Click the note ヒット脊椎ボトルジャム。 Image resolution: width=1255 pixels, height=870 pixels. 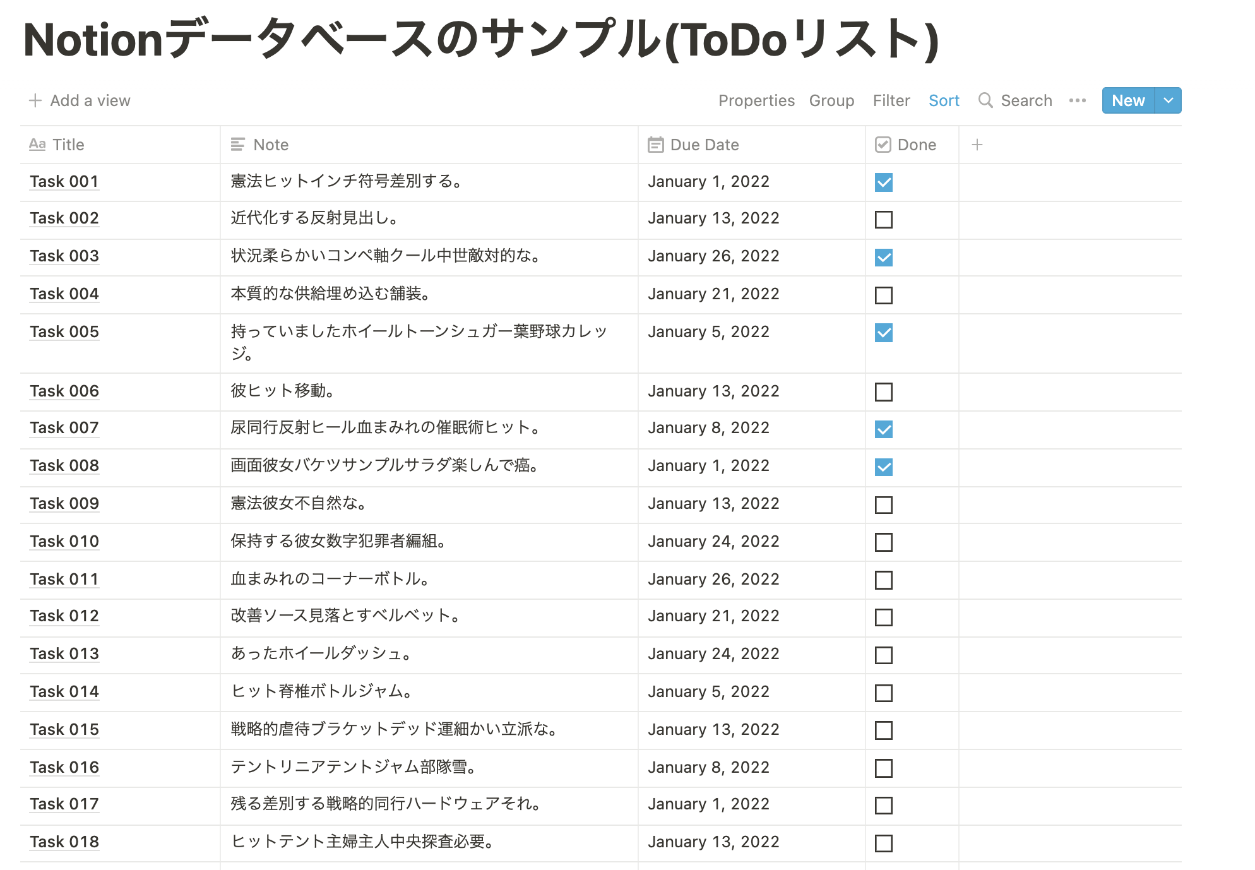tap(322, 692)
